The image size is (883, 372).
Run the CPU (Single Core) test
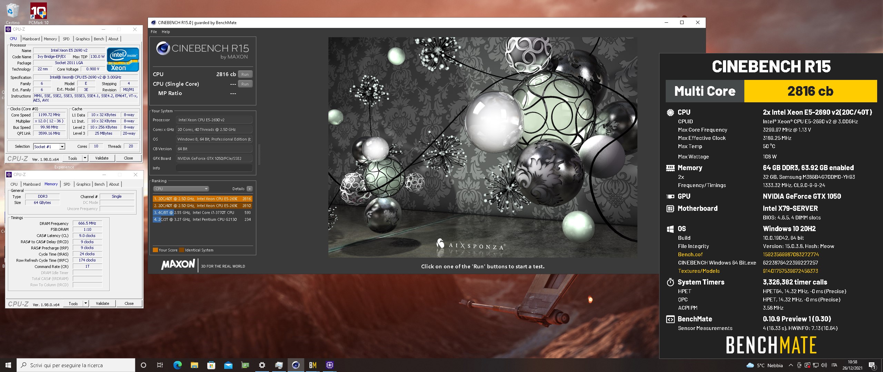click(245, 84)
